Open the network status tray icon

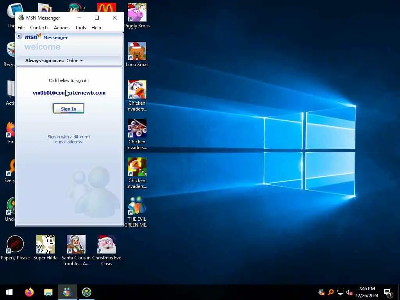(340, 292)
